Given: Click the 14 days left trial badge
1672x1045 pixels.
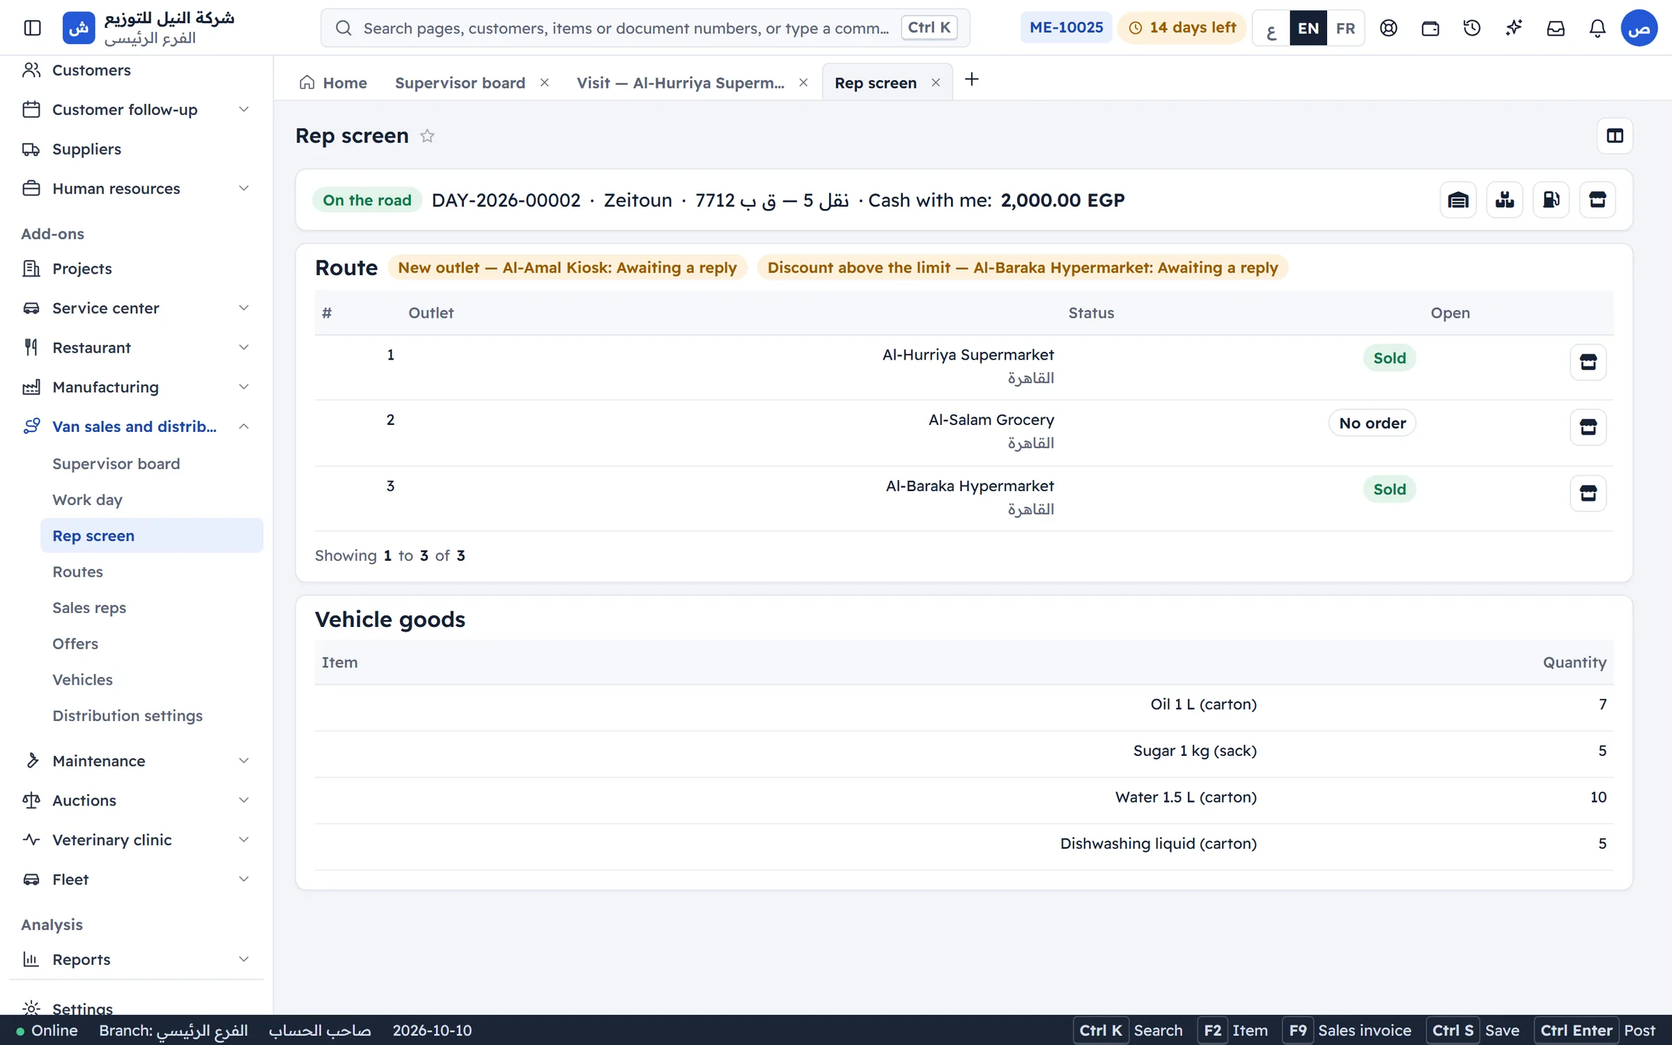Looking at the screenshot, I should point(1182,28).
